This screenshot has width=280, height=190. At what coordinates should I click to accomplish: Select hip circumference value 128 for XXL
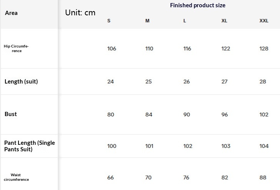264,49
